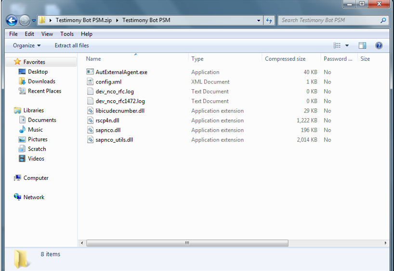
Task: Open the Tools menu
Action: tap(67, 34)
